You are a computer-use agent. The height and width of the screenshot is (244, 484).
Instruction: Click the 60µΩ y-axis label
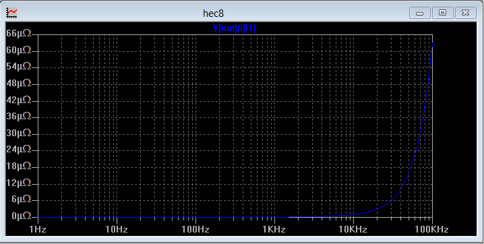[x=19, y=50]
